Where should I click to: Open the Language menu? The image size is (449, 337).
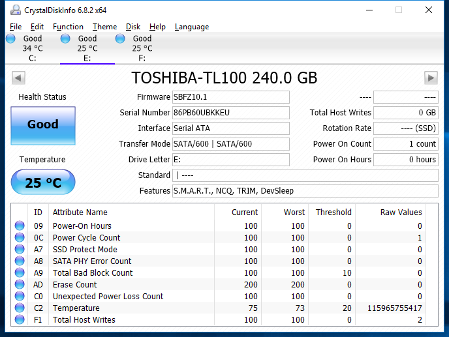[192, 27]
